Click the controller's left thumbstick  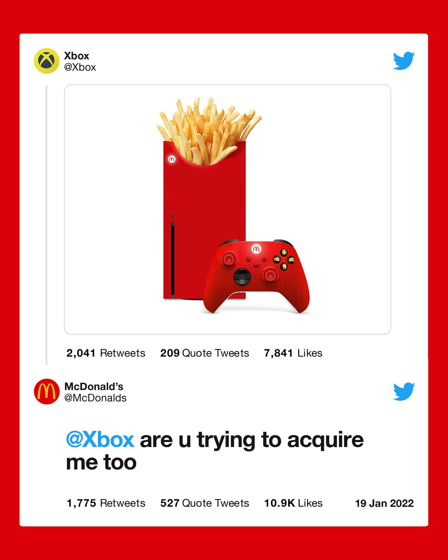click(x=228, y=258)
